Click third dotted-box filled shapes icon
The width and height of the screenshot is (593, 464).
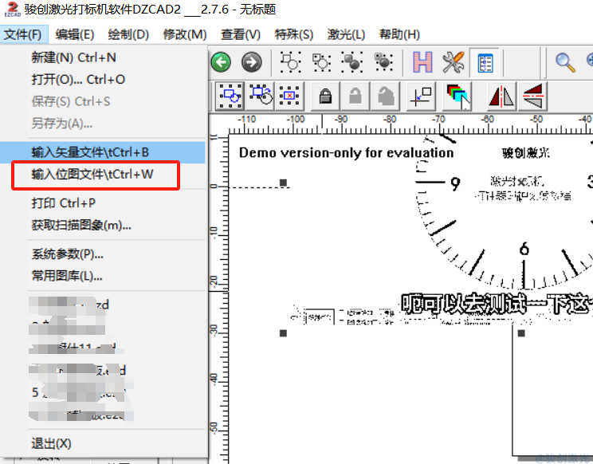tap(352, 62)
